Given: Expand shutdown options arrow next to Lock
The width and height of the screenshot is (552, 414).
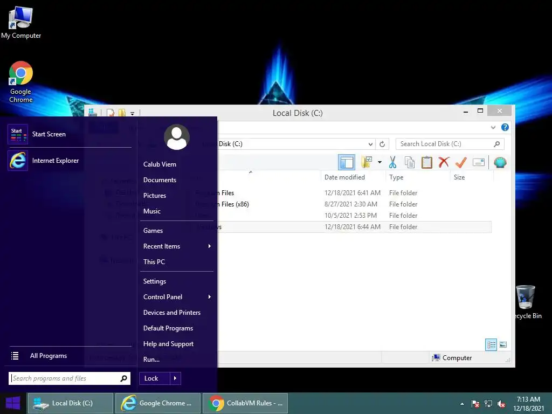Looking at the screenshot, I should (x=175, y=378).
